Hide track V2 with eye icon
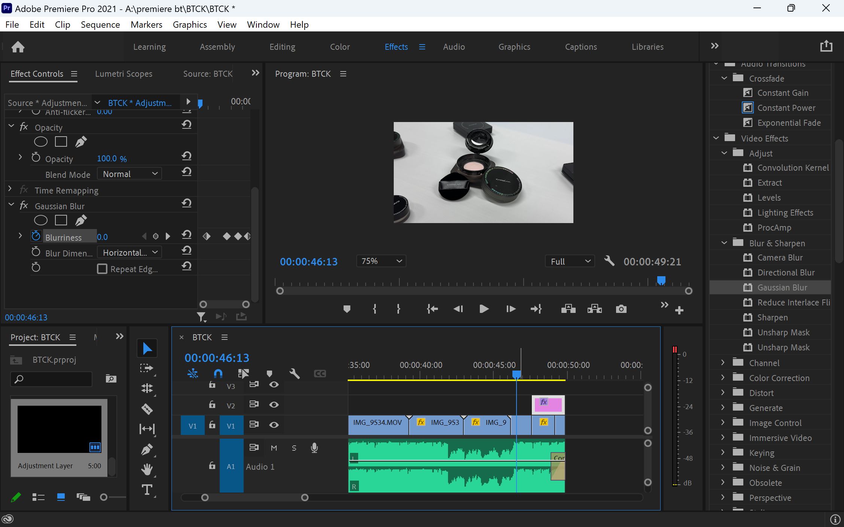The height and width of the screenshot is (527, 844). (x=274, y=405)
